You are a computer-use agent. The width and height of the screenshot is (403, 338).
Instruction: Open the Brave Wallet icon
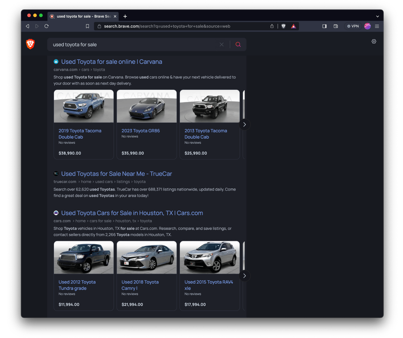[x=336, y=26]
